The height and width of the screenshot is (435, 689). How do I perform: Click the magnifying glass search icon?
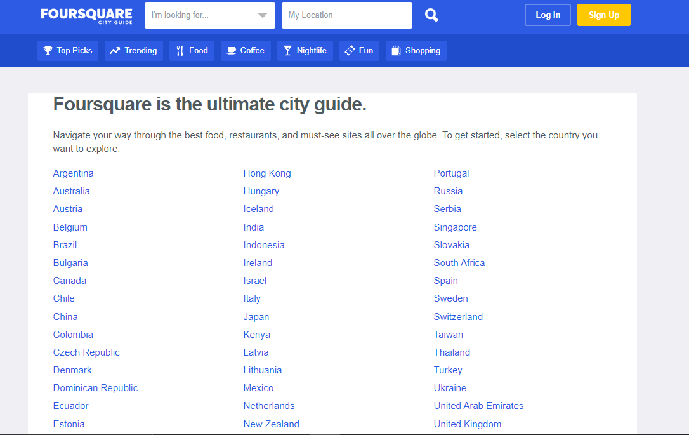(x=431, y=15)
